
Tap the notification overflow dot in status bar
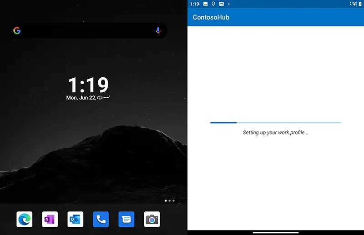[229, 4]
